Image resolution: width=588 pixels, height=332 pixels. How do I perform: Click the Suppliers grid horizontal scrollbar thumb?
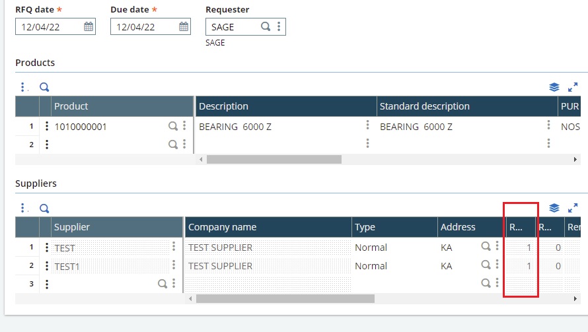click(x=285, y=298)
